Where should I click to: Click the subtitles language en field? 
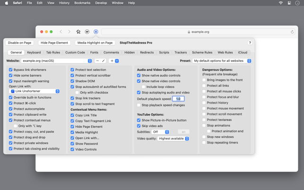[183, 132]
